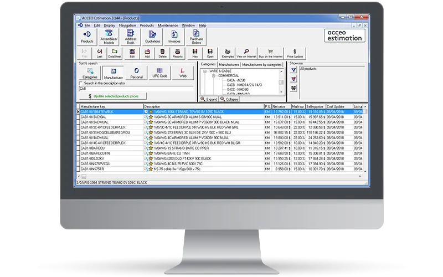This screenshot has height=277, width=443.
Task: Enable Search in the description also
Action: pyautogui.click(x=81, y=83)
